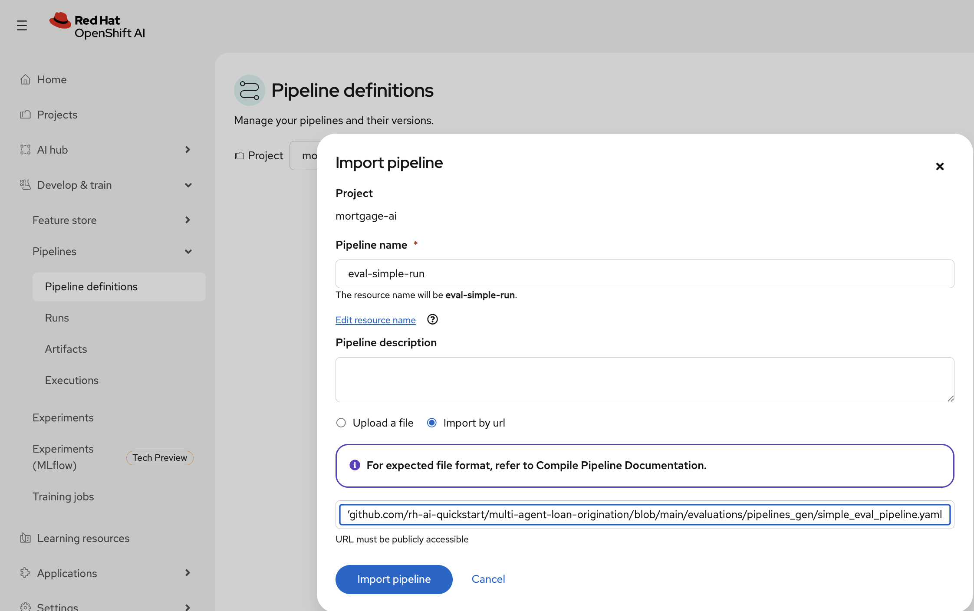Expand the Feature store submenu
The height and width of the screenshot is (611, 974).
point(188,220)
